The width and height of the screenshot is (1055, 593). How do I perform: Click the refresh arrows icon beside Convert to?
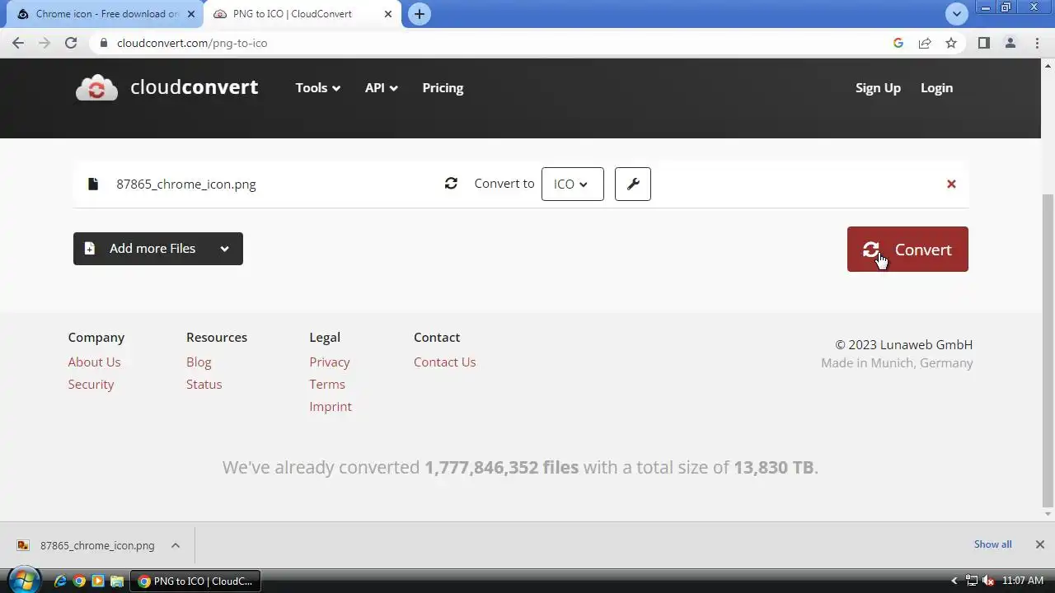[451, 184]
